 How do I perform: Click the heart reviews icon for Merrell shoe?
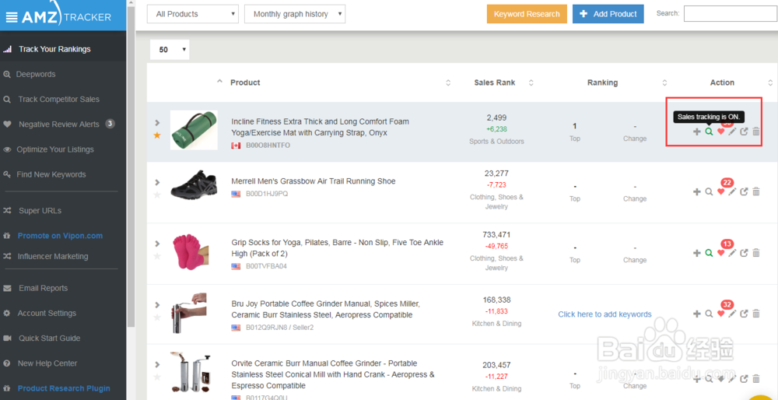(x=720, y=191)
